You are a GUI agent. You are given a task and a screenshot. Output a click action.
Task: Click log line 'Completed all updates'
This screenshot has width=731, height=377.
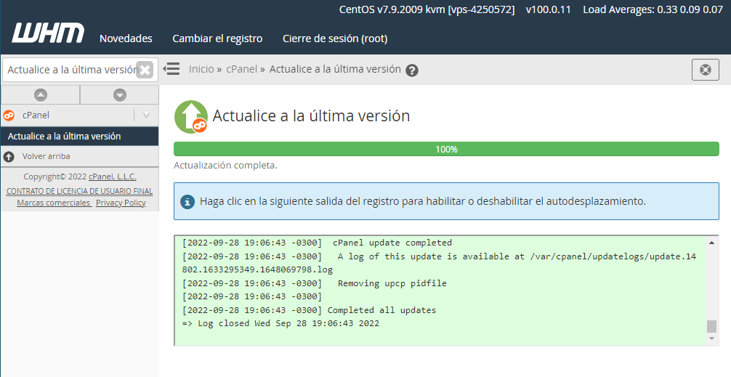pos(309,310)
